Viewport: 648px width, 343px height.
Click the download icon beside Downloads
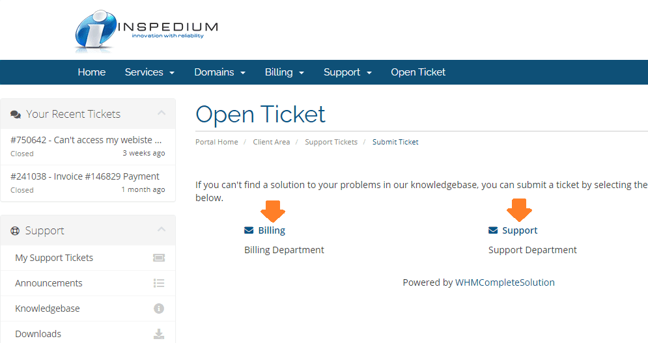tap(159, 334)
